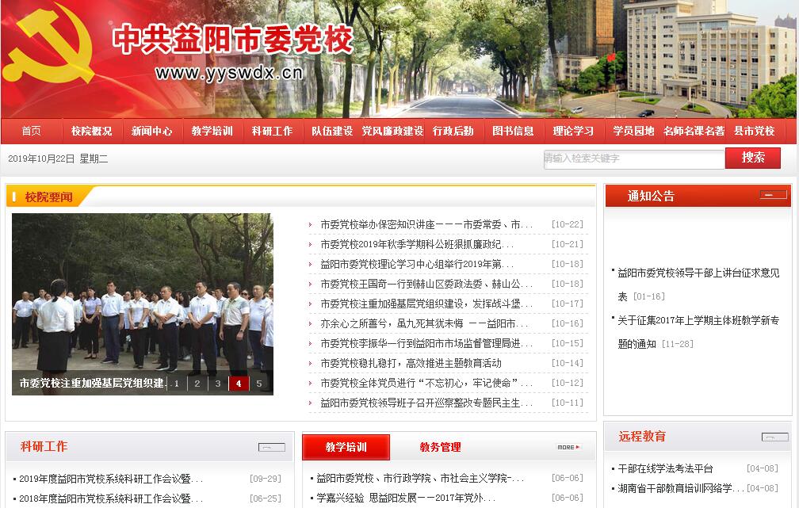Open 湖南省干部教育培训网络学 link
799x508 pixels.
click(681, 488)
